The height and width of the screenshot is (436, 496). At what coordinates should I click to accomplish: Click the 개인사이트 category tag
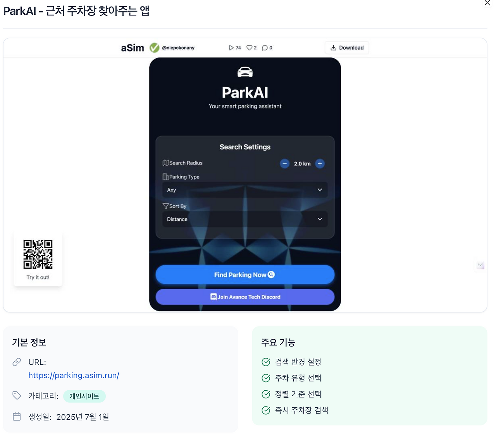tap(84, 396)
